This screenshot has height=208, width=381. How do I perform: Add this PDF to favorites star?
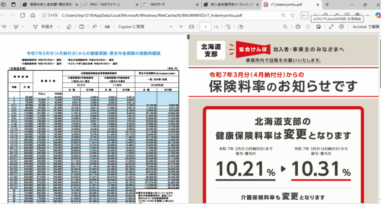point(292,15)
